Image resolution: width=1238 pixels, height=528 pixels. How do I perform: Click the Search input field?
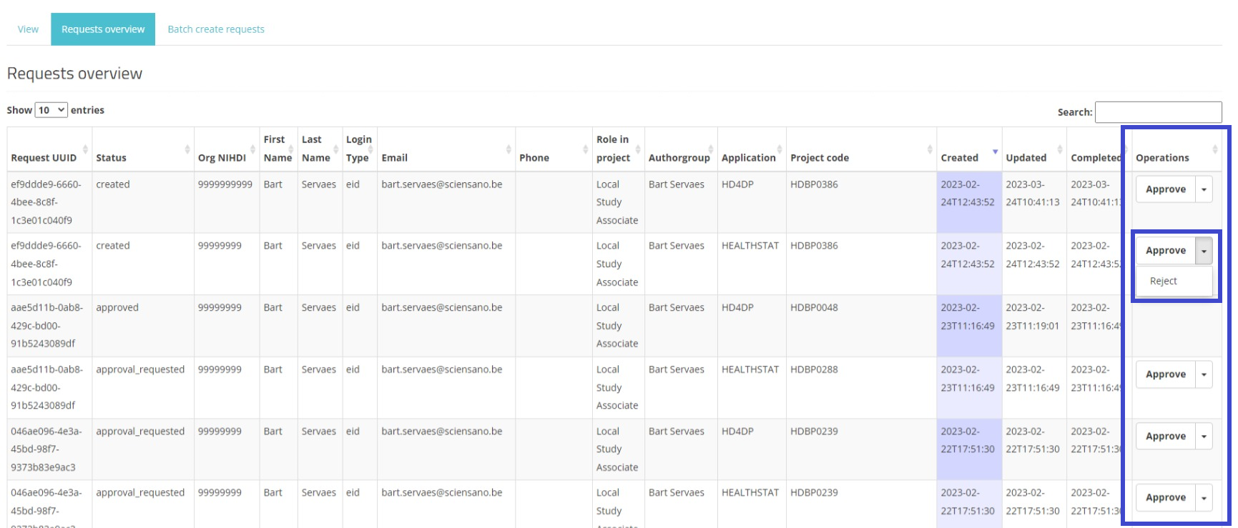pos(1158,112)
